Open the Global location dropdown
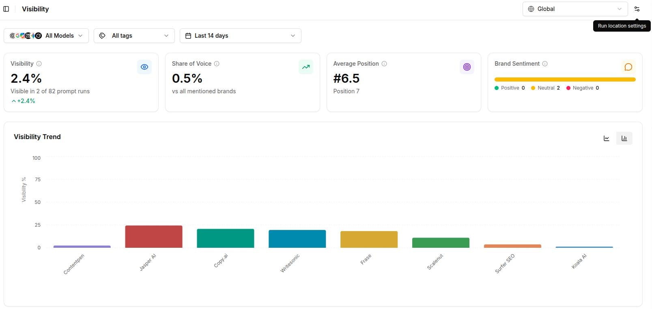652x309 pixels. point(575,9)
